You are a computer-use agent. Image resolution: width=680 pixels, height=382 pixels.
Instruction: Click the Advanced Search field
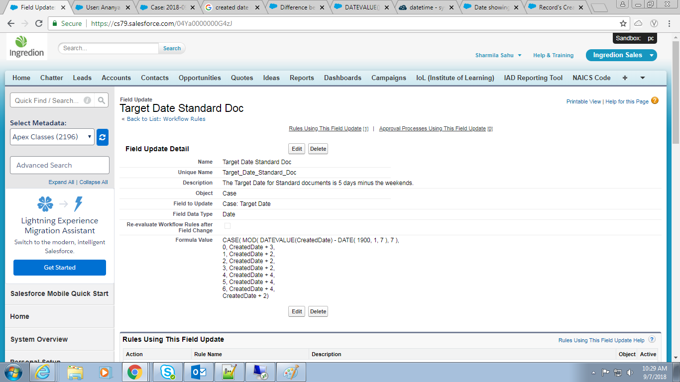[60, 165]
